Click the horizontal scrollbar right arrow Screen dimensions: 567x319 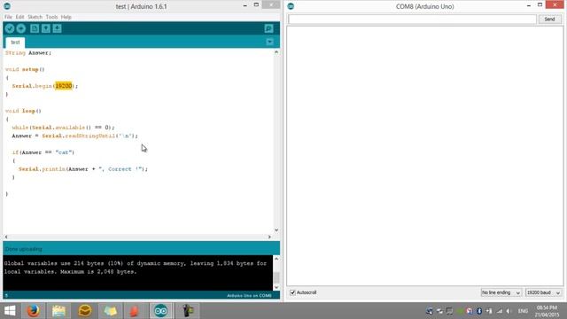pos(269,237)
